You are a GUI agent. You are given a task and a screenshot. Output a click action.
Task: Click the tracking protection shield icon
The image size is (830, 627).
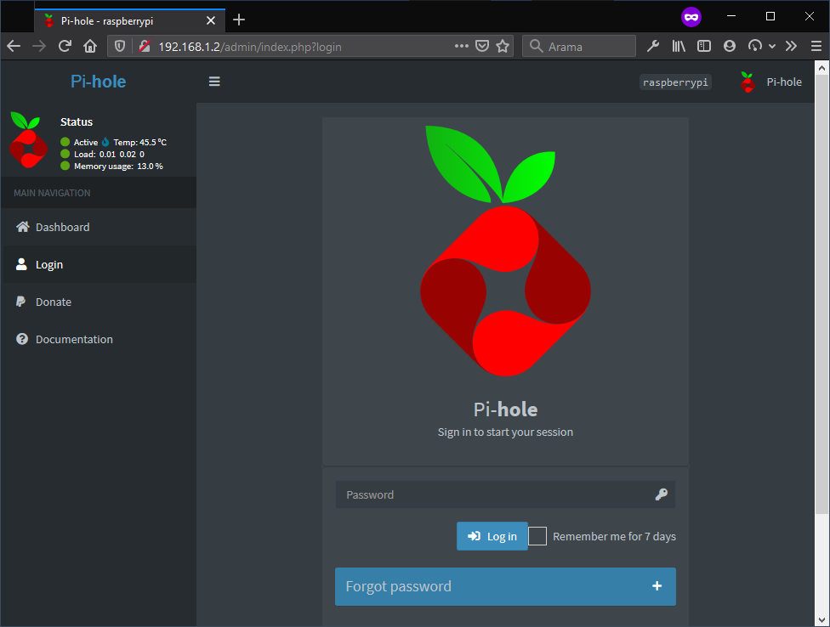120,47
